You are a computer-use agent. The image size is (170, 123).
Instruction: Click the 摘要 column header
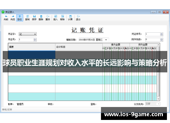pos(32,47)
